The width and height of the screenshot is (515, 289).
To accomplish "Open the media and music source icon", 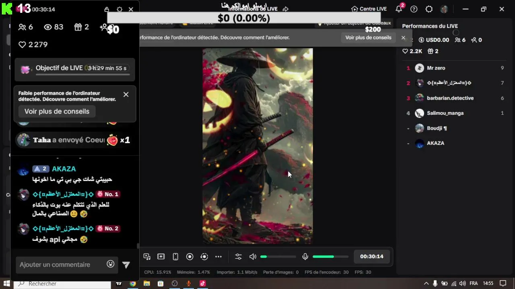I will click(x=147, y=256).
